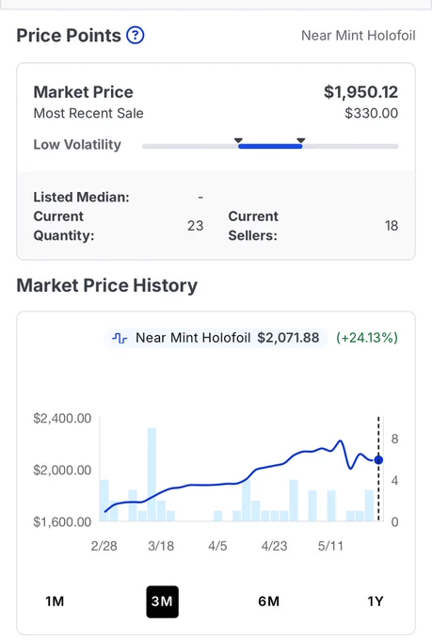Click the Current Quantity value 23

pyautogui.click(x=195, y=226)
